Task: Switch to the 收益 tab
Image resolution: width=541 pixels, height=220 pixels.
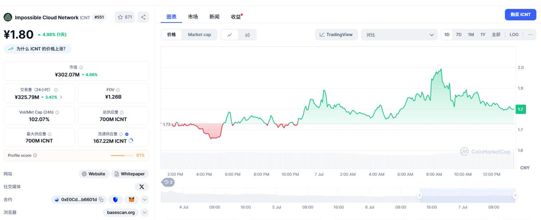Action: point(236,17)
